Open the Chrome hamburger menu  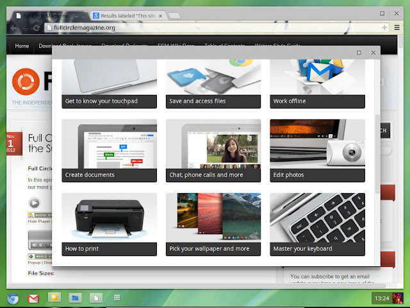pos(397,28)
